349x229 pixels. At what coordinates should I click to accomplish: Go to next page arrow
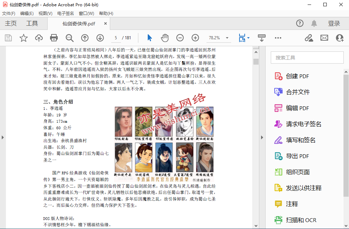(x=100, y=38)
